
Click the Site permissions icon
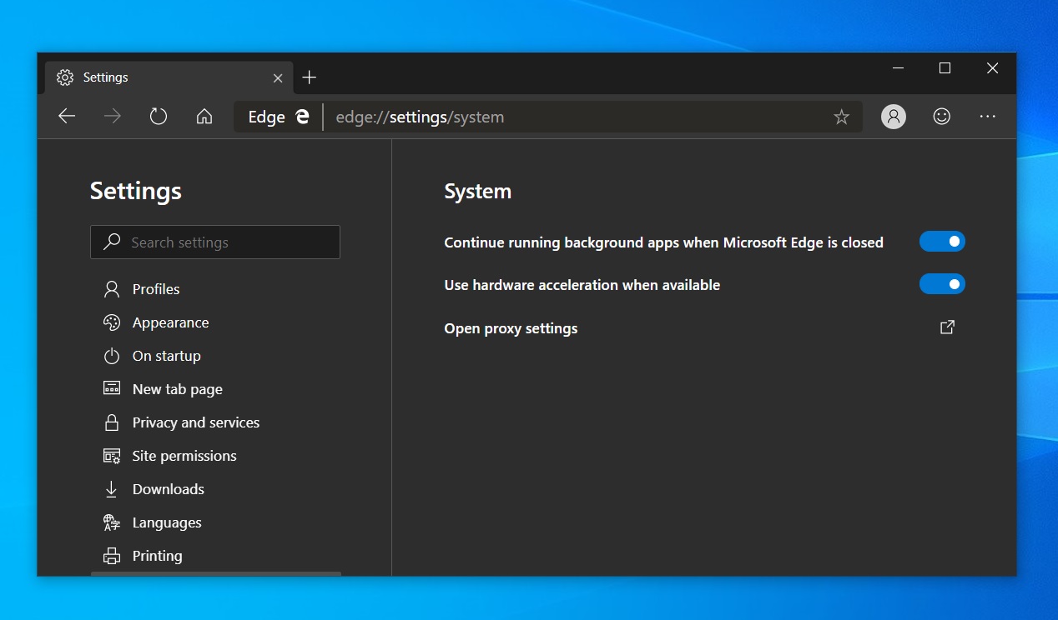(111, 456)
